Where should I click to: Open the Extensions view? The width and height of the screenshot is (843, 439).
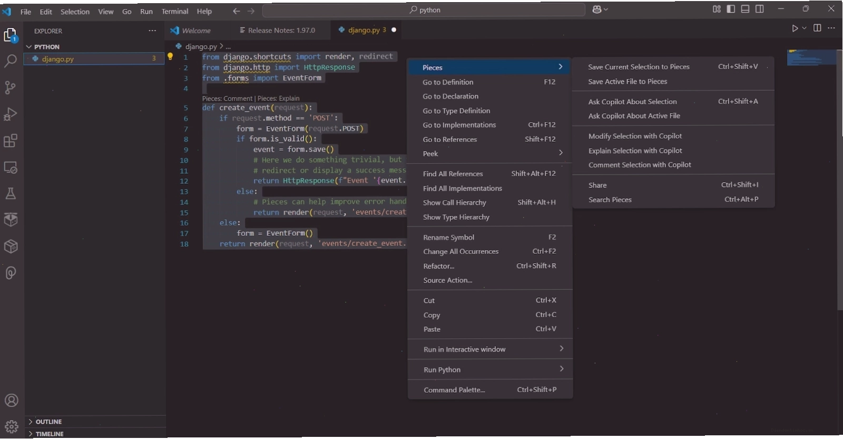[x=11, y=141]
